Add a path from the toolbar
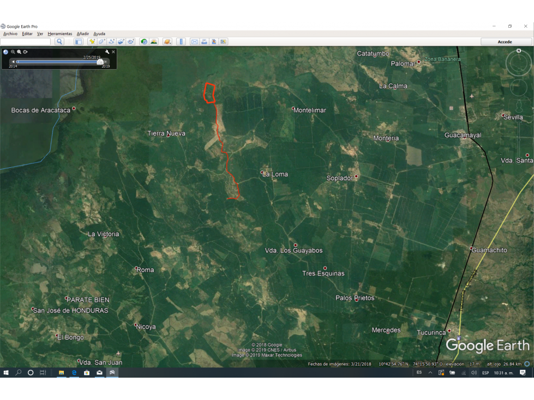Screen dimensions: 534x400 click(111, 41)
